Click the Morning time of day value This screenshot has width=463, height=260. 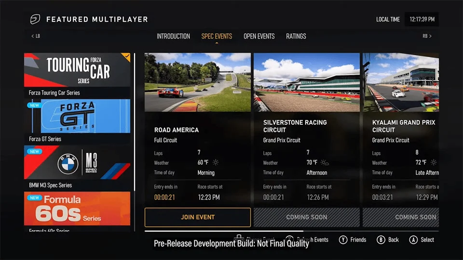206,173
